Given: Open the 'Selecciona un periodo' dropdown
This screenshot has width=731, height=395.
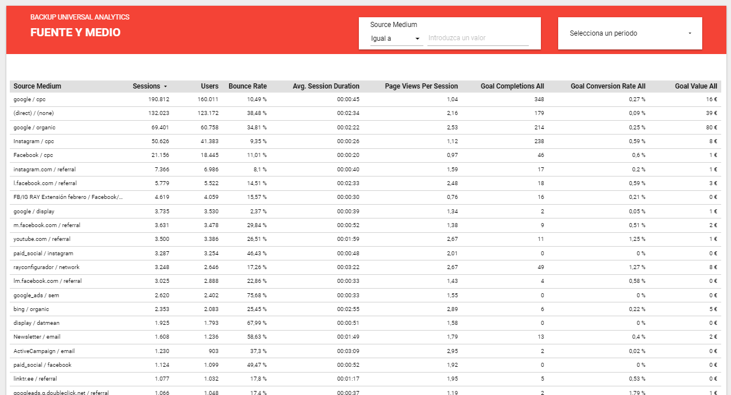Looking at the screenshot, I should [630, 33].
